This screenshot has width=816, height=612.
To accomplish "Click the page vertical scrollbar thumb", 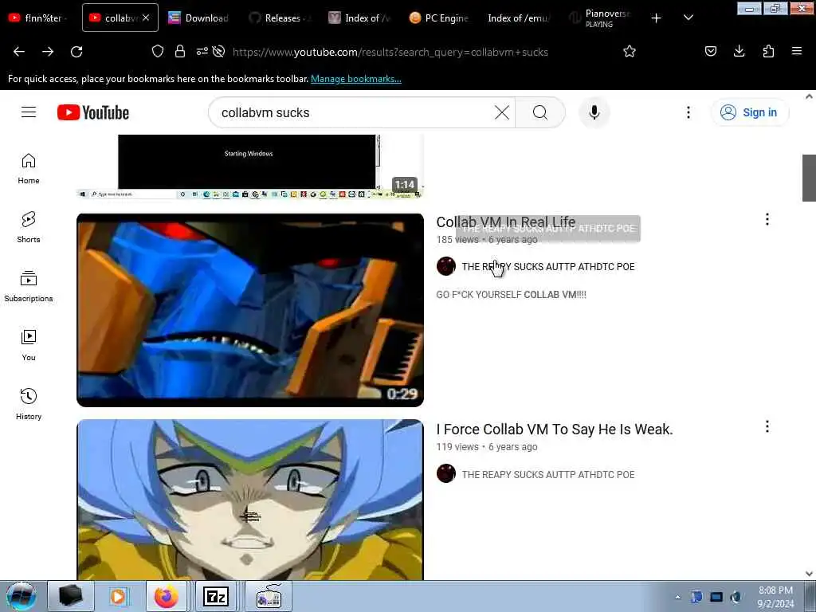I will click(x=809, y=178).
